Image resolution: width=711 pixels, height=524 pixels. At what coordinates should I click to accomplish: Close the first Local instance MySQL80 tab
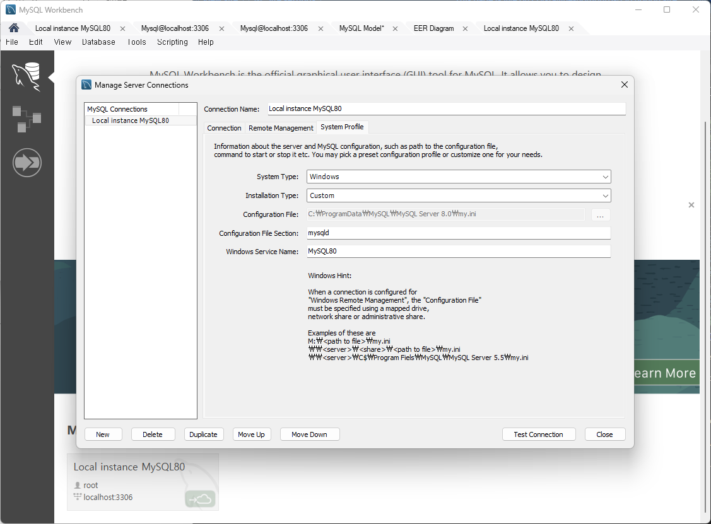click(x=122, y=28)
